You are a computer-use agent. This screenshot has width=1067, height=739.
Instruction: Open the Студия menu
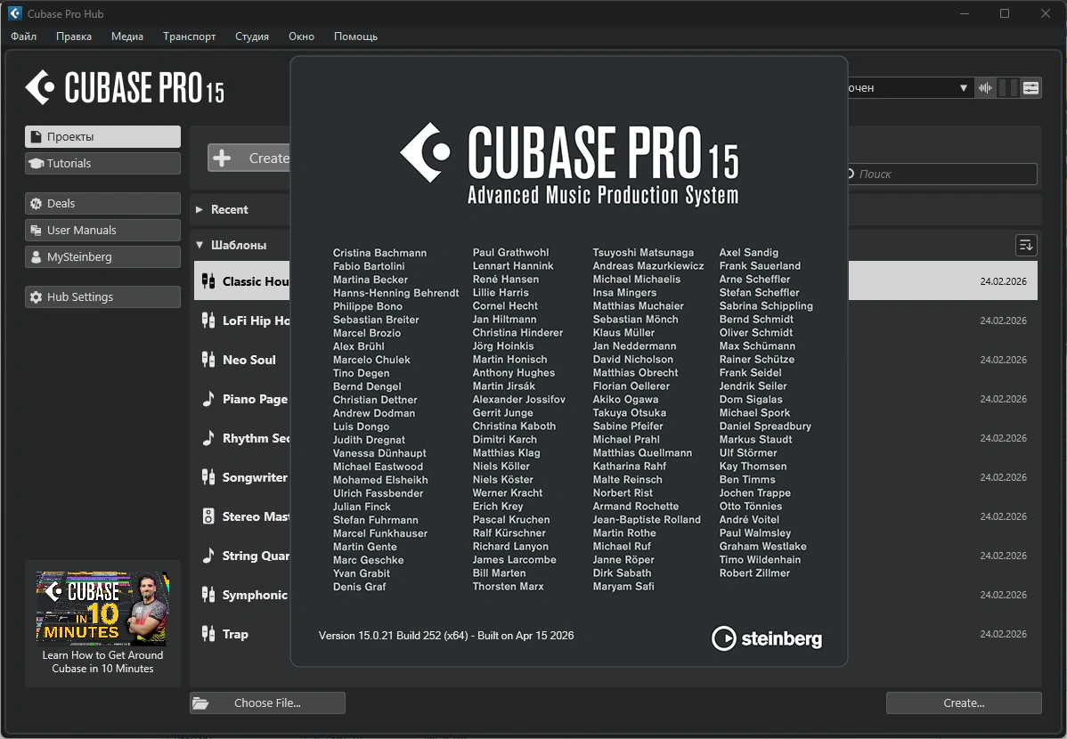click(252, 37)
